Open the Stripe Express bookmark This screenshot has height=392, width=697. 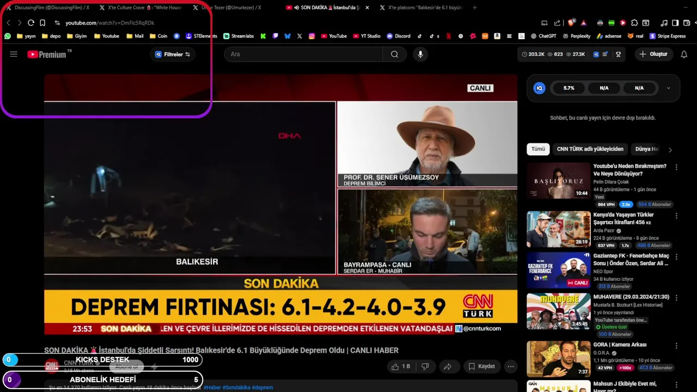[668, 36]
